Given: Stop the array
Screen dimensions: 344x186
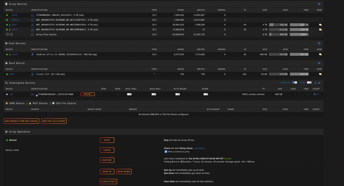Looking at the screenshot, I should point(107,140).
